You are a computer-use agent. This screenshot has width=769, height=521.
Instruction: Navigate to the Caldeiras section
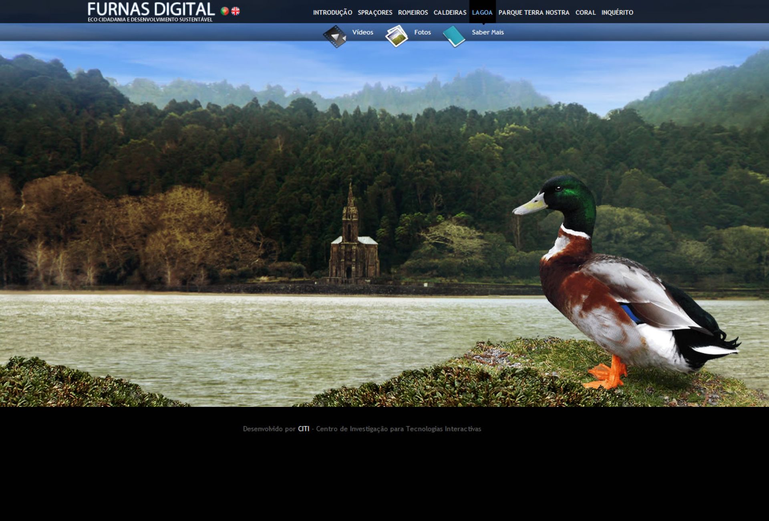tap(450, 12)
